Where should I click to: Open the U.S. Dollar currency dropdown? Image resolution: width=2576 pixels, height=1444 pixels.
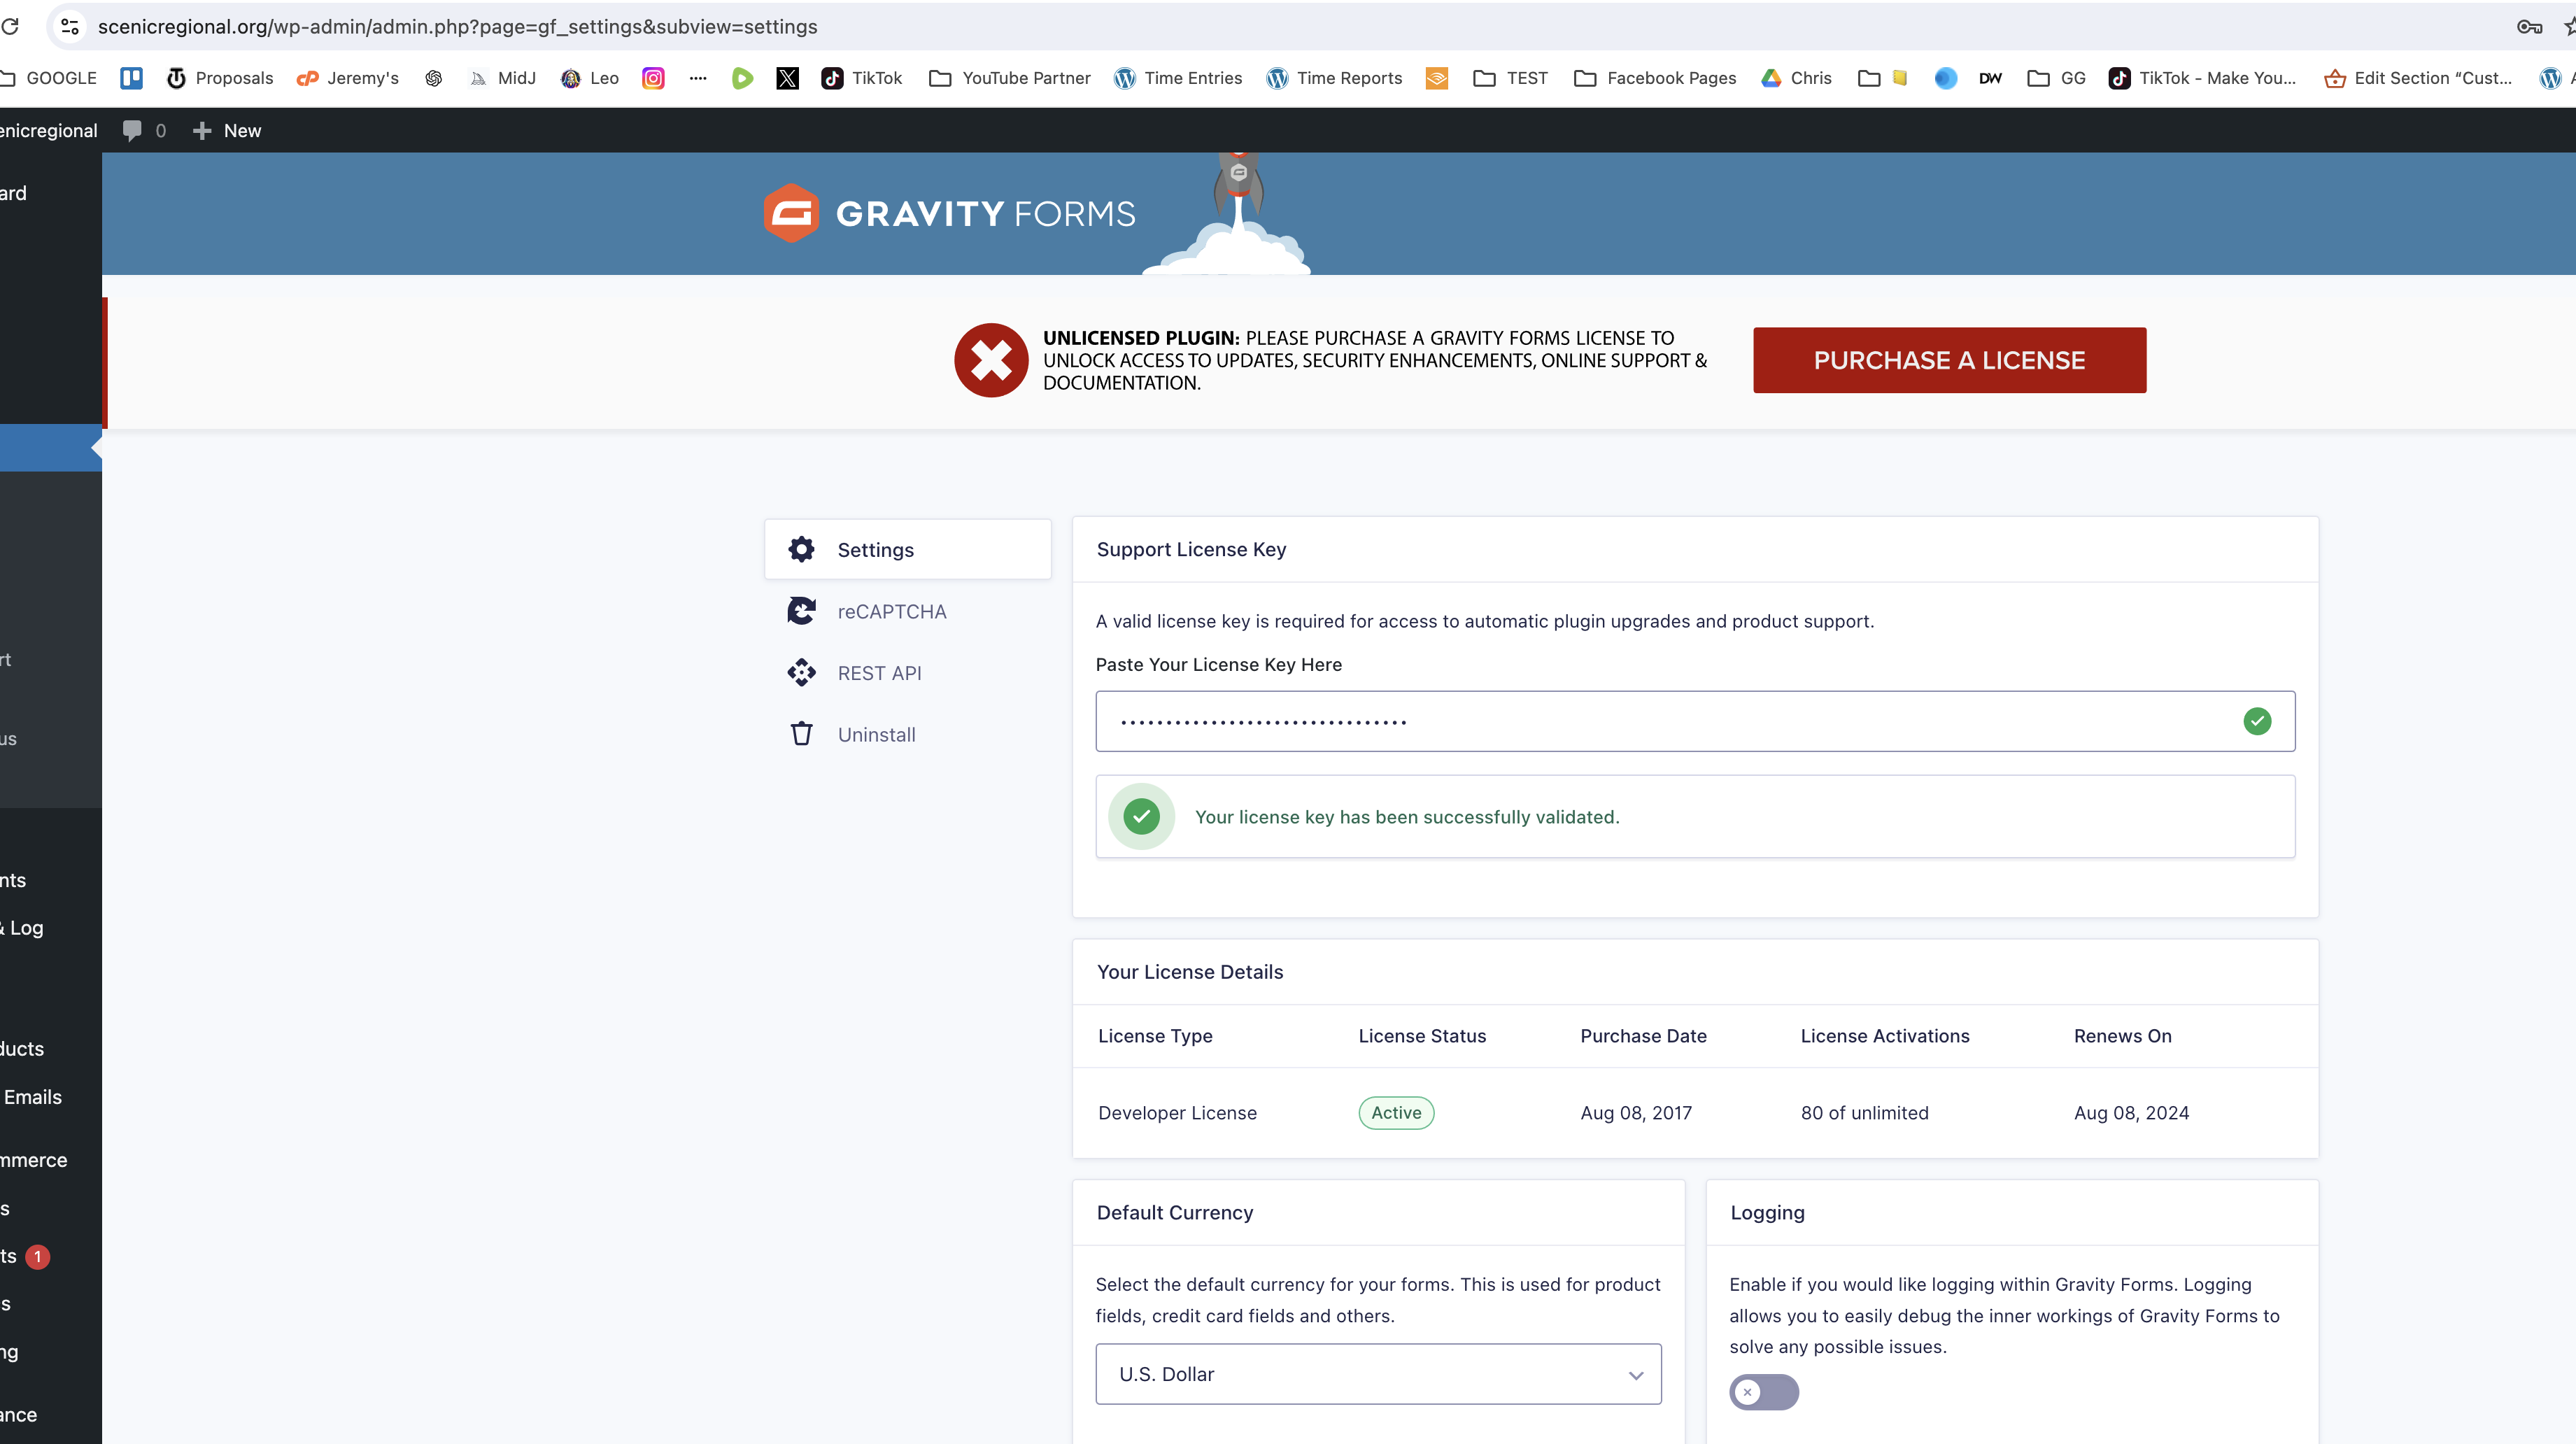(x=1377, y=1374)
